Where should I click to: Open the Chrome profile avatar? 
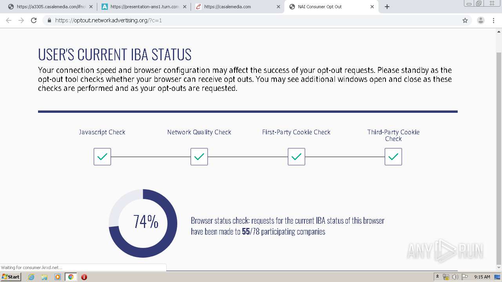tap(481, 20)
